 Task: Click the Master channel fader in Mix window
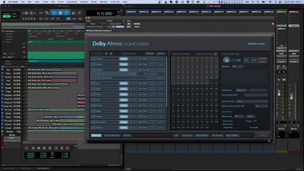pyautogui.click(x=291, y=97)
